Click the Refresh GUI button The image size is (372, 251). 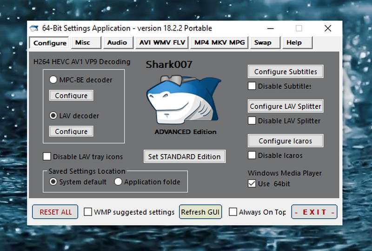point(200,212)
